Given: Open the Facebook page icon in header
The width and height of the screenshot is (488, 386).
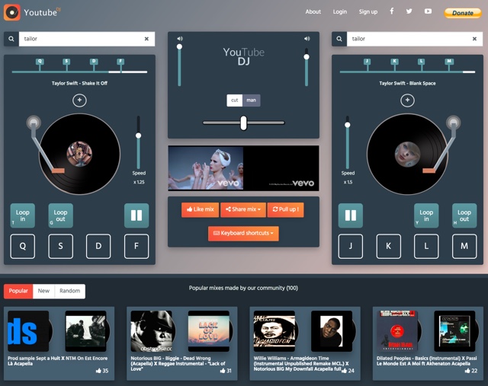Looking at the screenshot, I should pyautogui.click(x=392, y=11).
